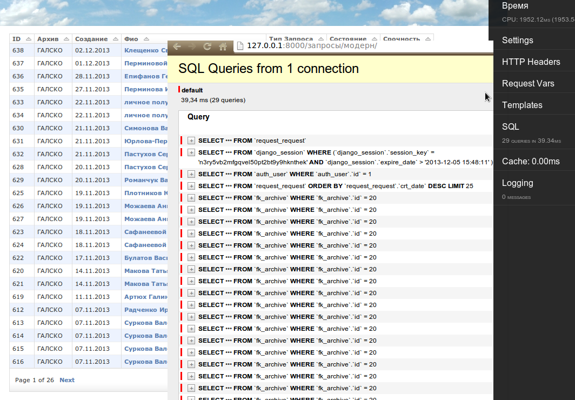The height and width of the screenshot is (400, 575).
Task: Select the Request Vars panel
Action: click(527, 84)
